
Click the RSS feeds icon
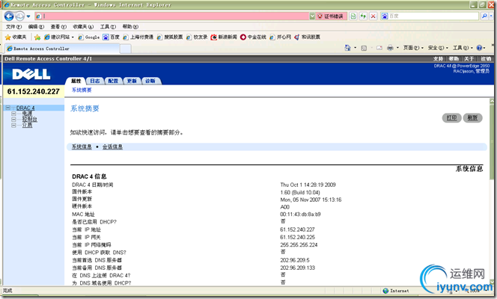click(x=364, y=48)
